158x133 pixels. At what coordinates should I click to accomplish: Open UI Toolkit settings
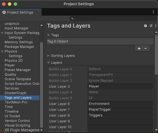(x=12, y=116)
